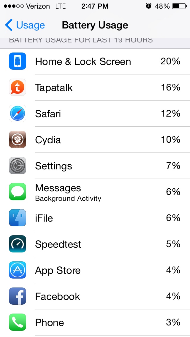Tap the Facebook app icon
This screenshot has height=337, width=190.
pos(18,296)
